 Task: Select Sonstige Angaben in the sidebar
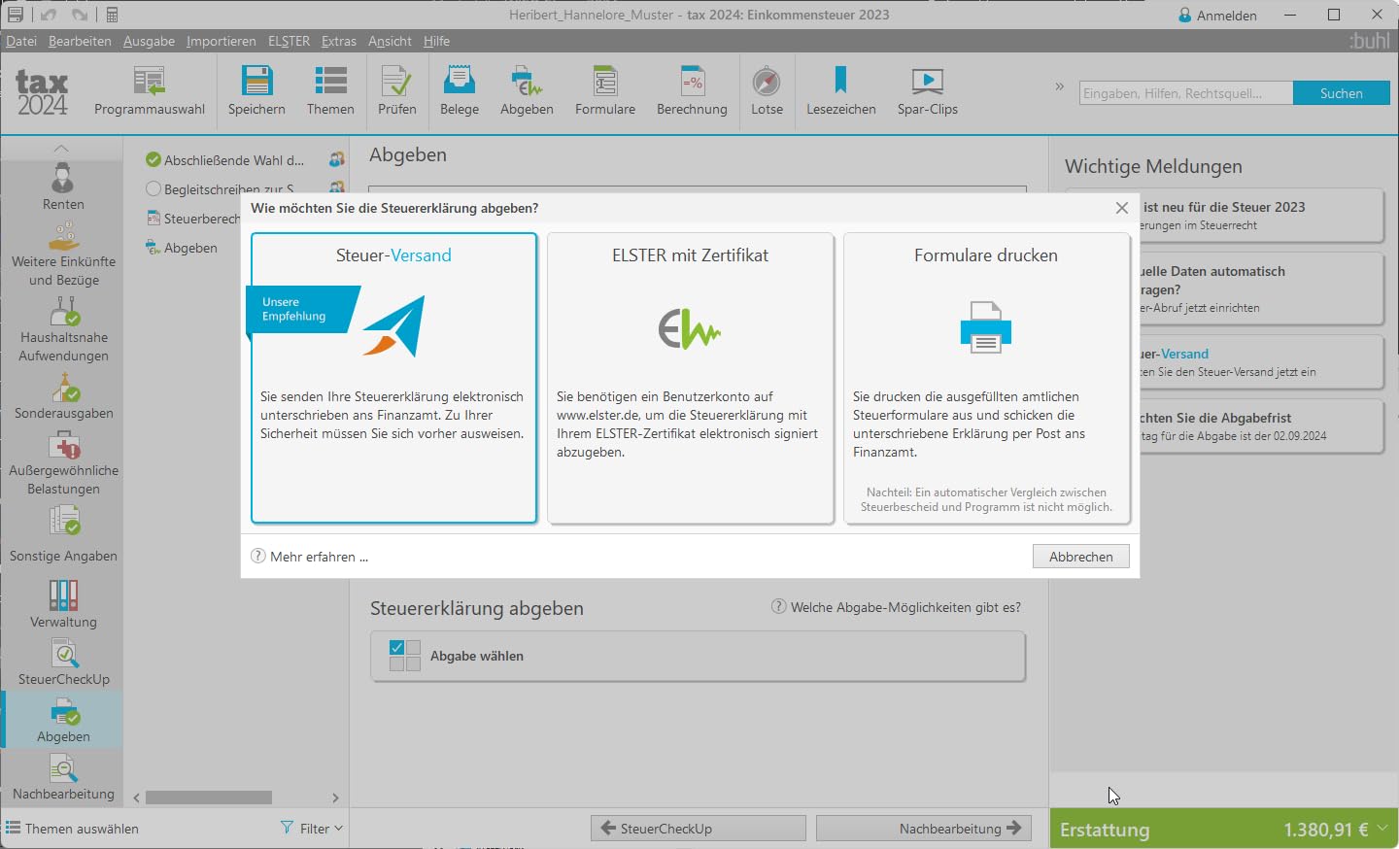point(63,535)
